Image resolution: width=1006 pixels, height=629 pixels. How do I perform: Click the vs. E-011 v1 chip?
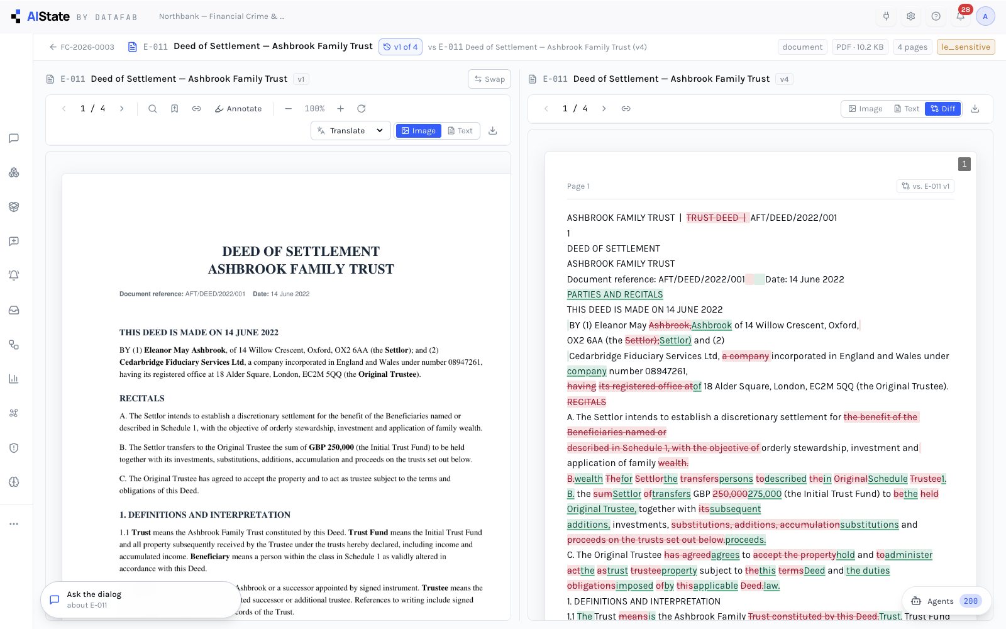[926, 186]
